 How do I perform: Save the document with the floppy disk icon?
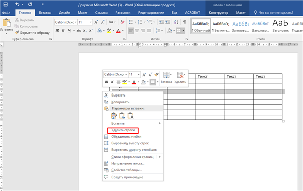tap(5, 4)
